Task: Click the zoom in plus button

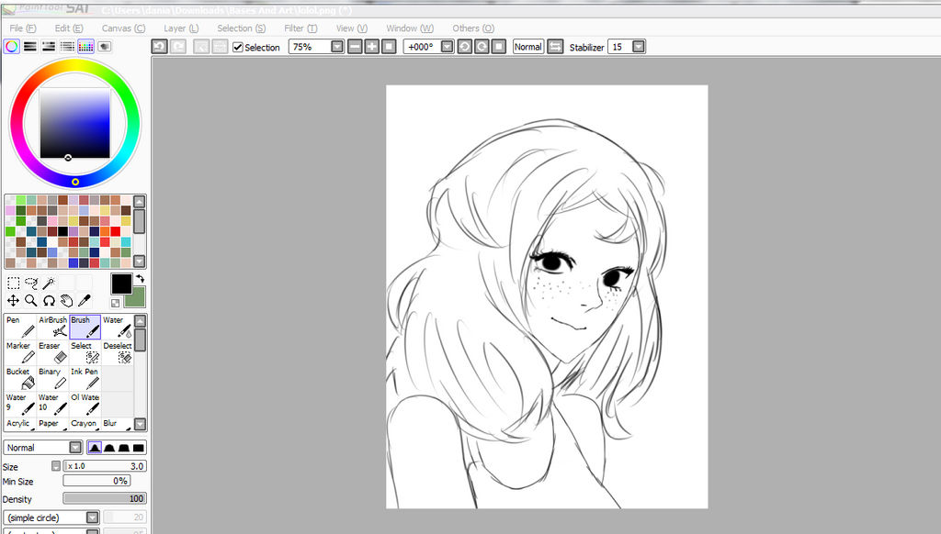Action: pos(371,46)
